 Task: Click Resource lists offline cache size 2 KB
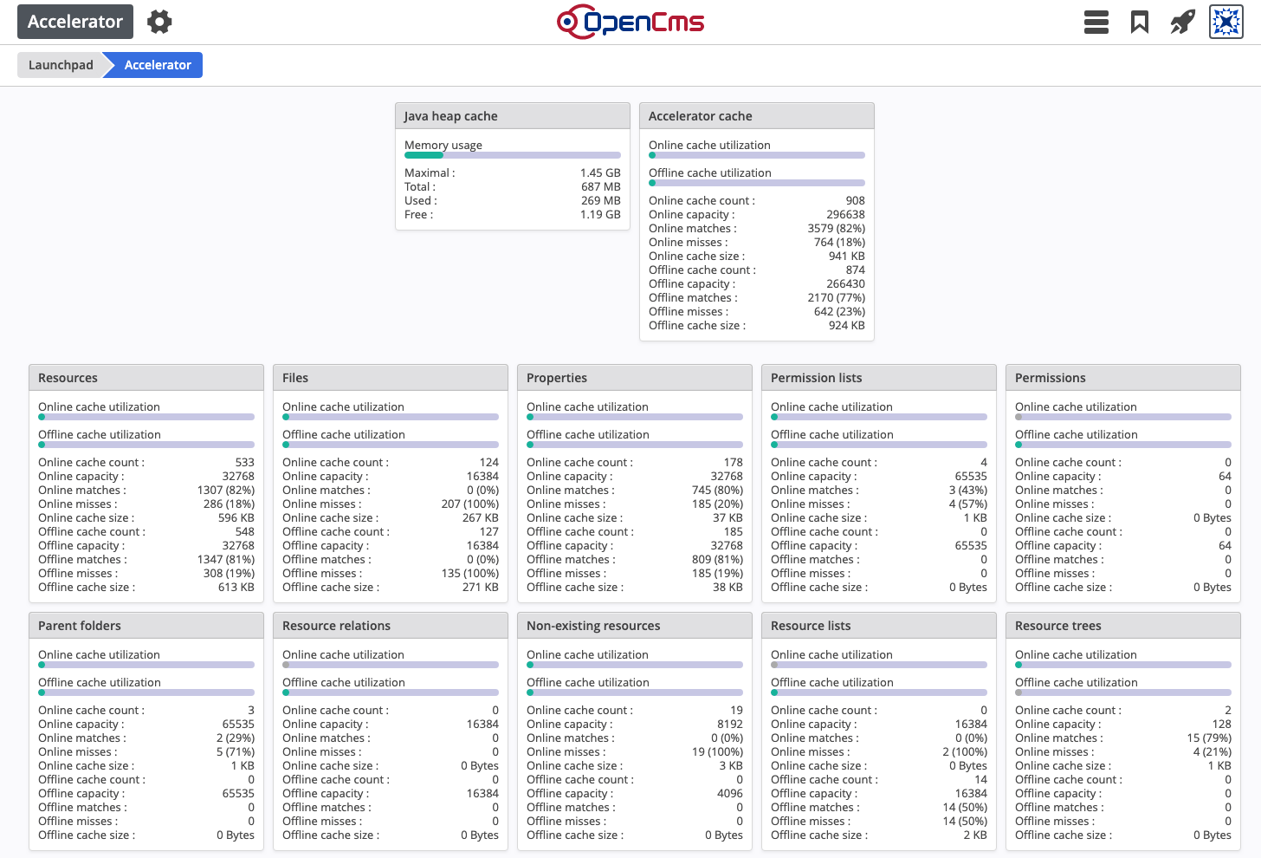pyautogui.click(x=974, y=835)
